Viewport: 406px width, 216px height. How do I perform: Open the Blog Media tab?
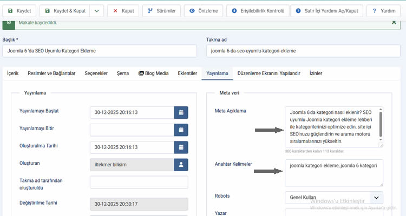[x=154, y=73]
